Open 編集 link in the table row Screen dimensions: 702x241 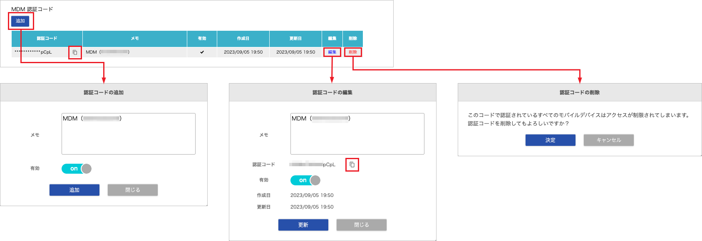(332, 52)
